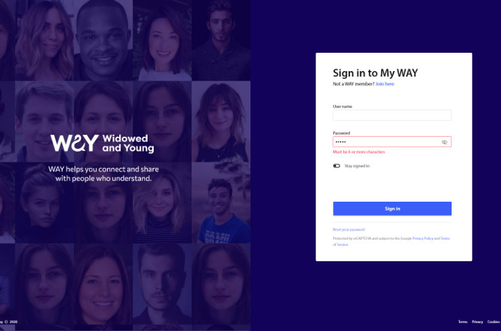The width and height of the screenshot is (501, 331).
Task: Select photo of woman in striped top
Action: click(x=162, y=203)
